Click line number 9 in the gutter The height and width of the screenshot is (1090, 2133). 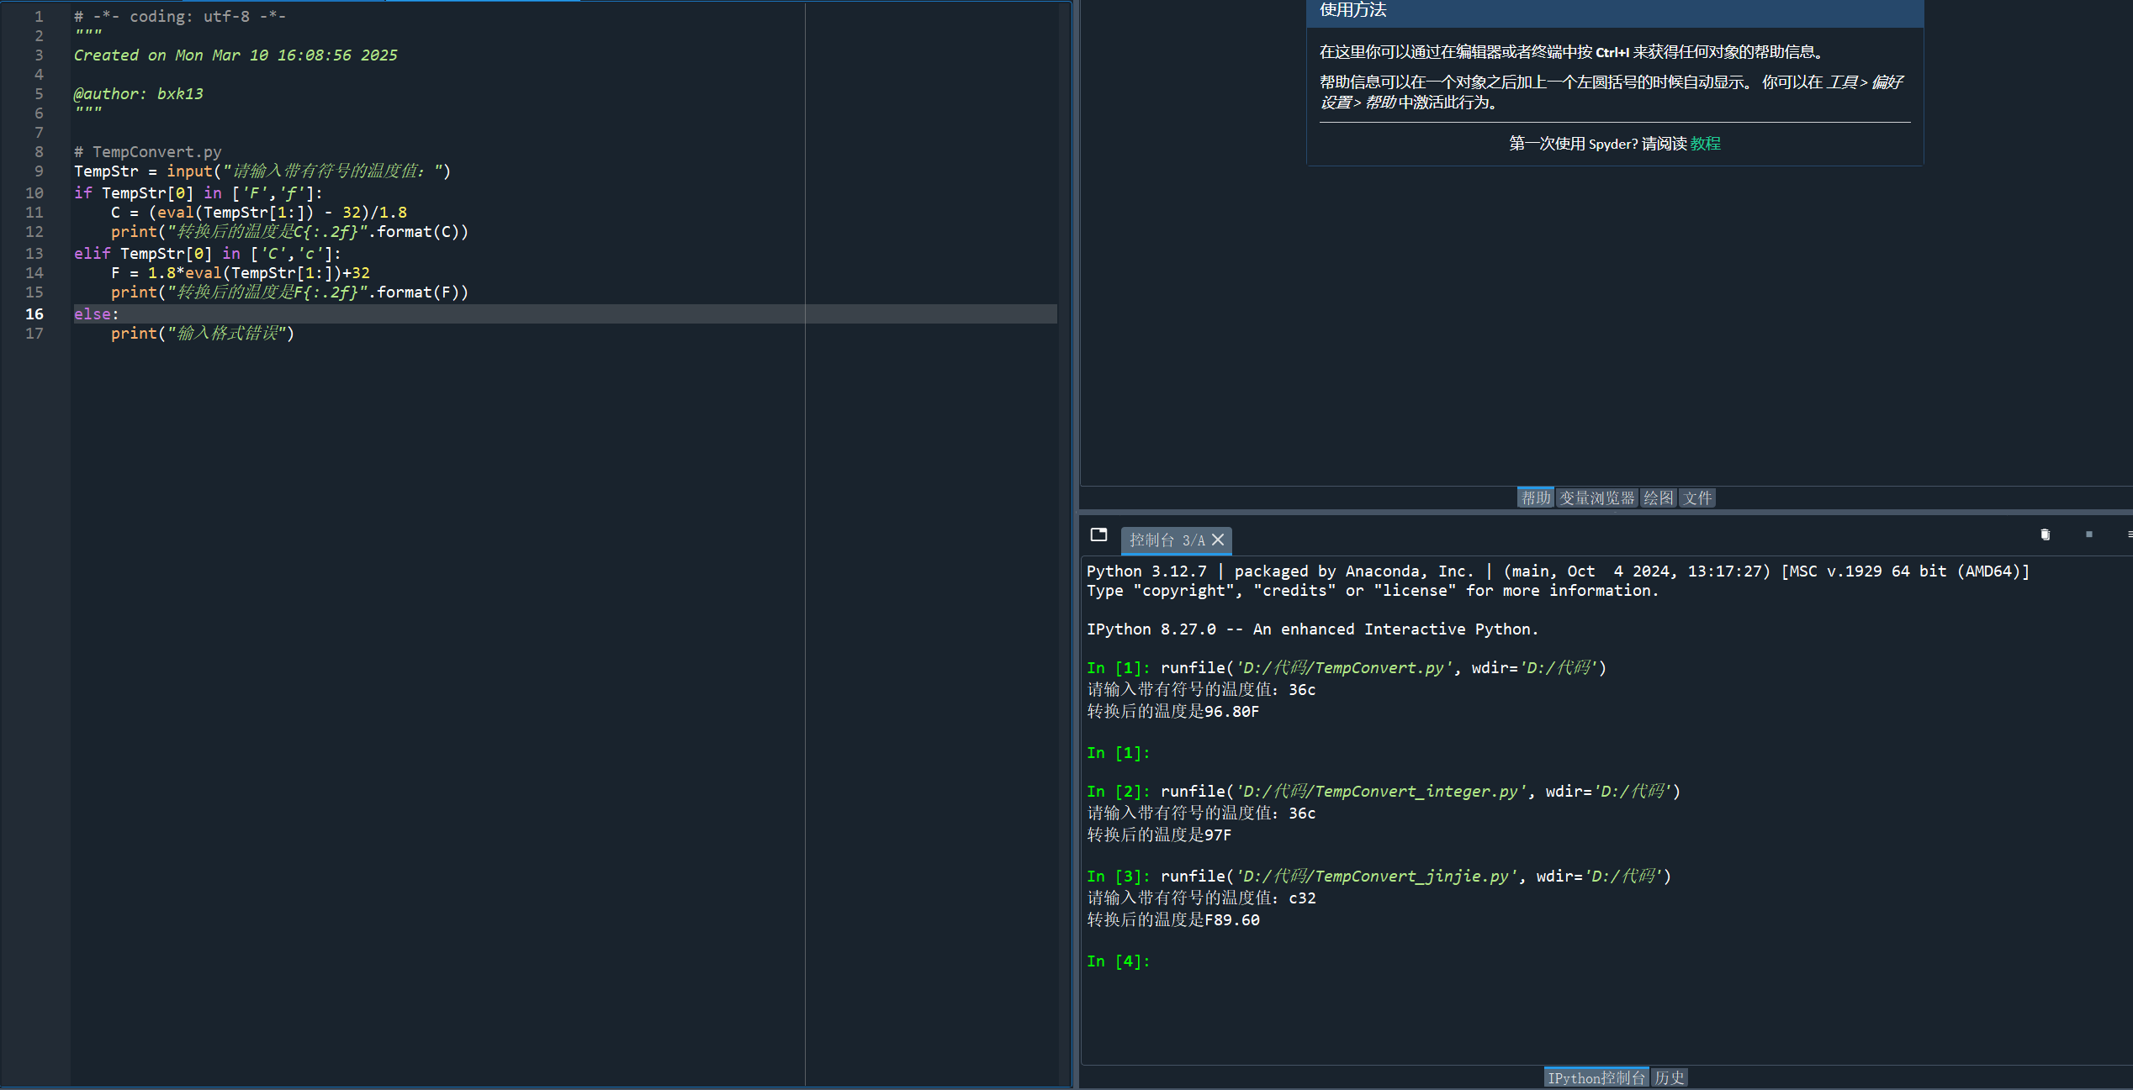38,171
